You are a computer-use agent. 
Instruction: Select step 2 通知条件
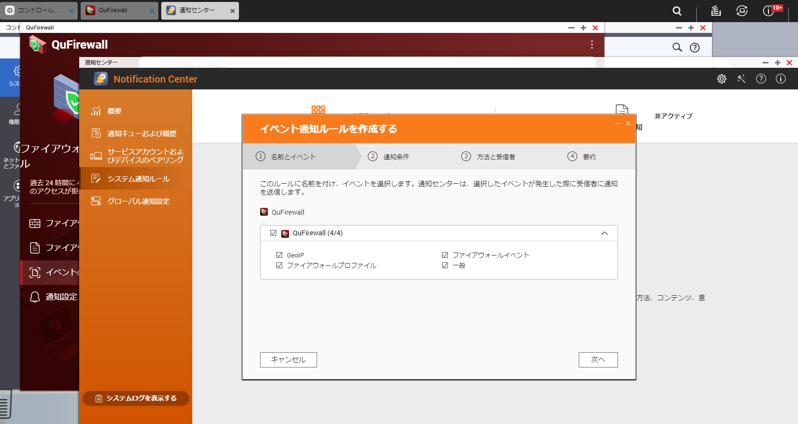click(x=388, y=157)
